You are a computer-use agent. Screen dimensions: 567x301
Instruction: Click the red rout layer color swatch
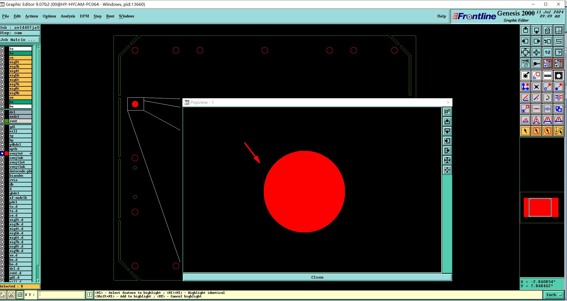pyautogui.click(x=7, y=153)
